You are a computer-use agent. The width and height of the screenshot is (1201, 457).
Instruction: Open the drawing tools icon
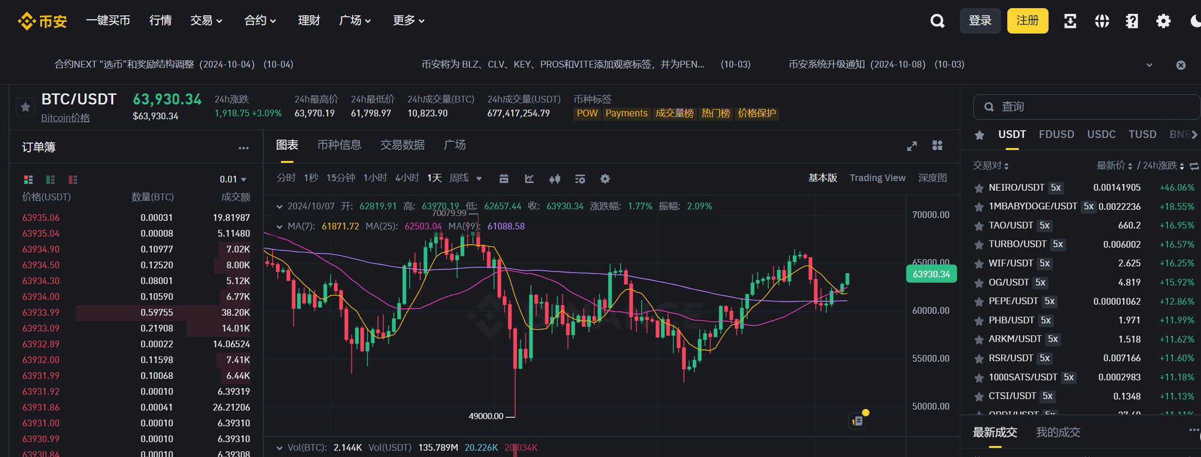click(x=529, y=179)
